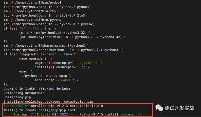
Task: Click the line 'if test "xupgrade" != "xno" ; then \'
Action: 39,54
